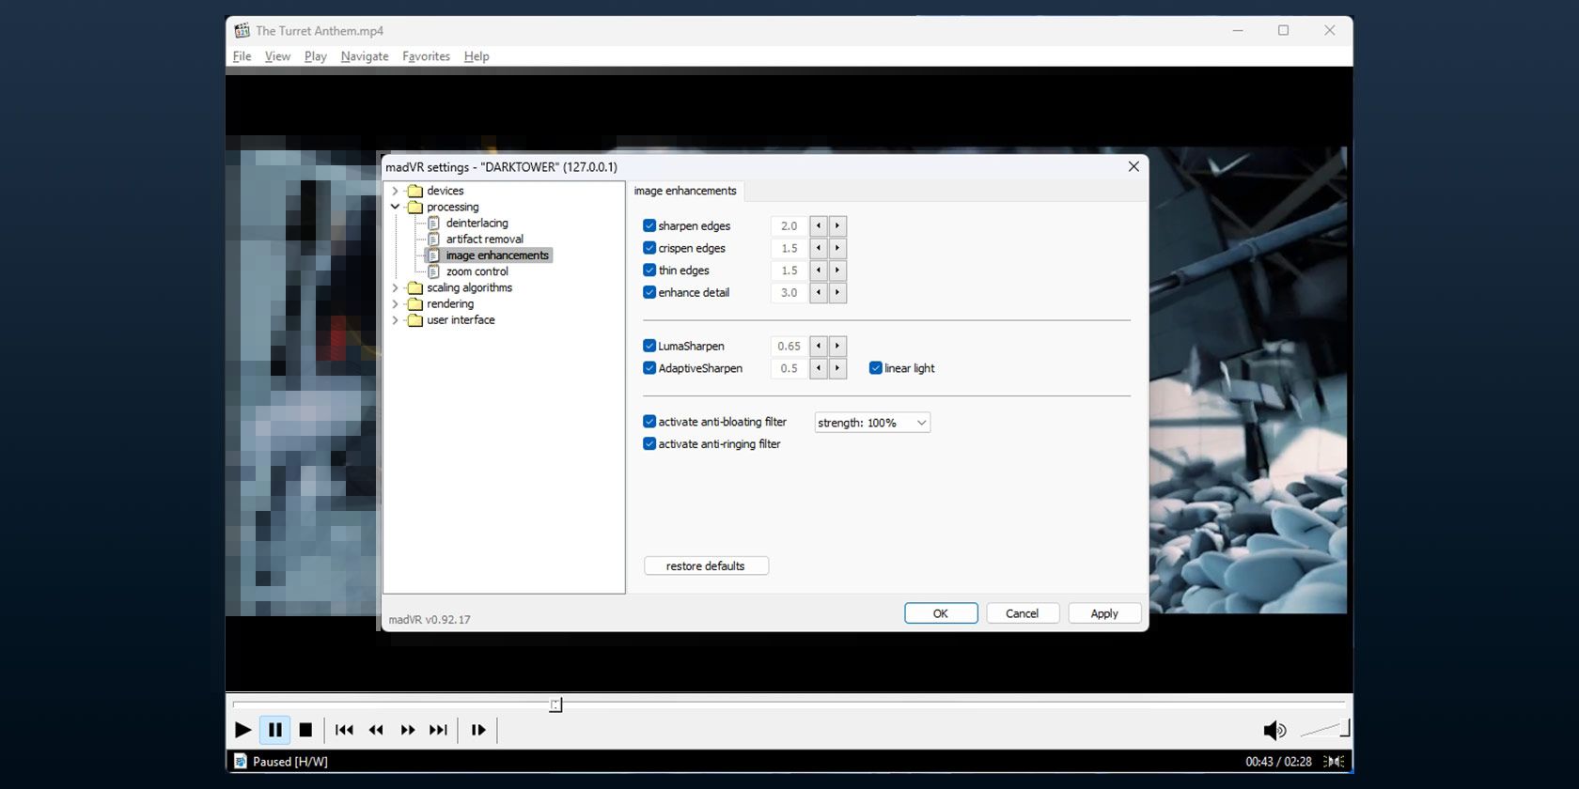Click the fast-forward (increase speed) icon
The image size is (1579, 789).
(408, 730)
